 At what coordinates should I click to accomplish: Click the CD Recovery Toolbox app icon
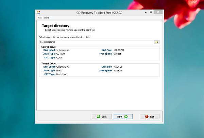pyautogui.click(x=38, y=13)
